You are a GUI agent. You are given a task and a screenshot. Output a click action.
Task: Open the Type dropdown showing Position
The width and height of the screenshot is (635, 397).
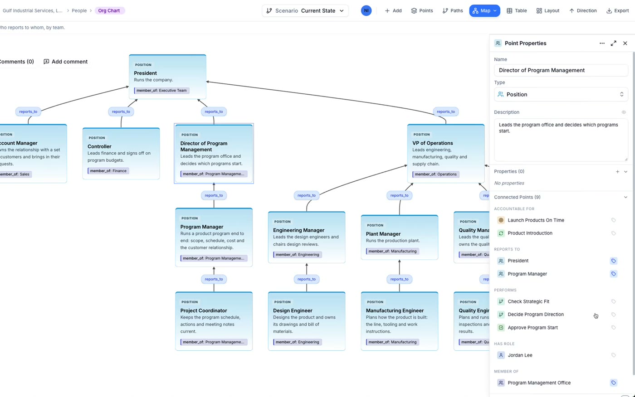tap(561, 94)
